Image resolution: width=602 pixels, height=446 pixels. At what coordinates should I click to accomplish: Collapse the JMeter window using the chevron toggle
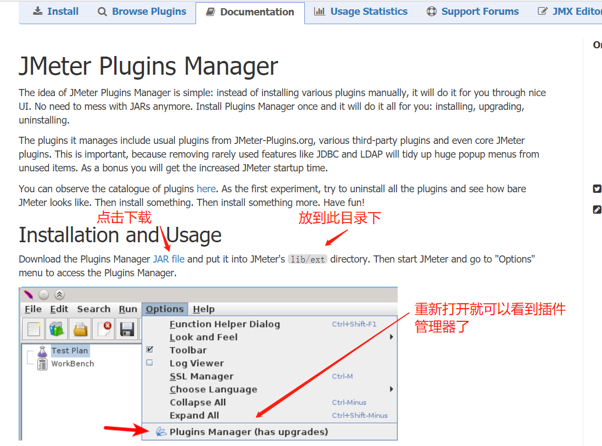pyautogui.click(x=60, y=294)
